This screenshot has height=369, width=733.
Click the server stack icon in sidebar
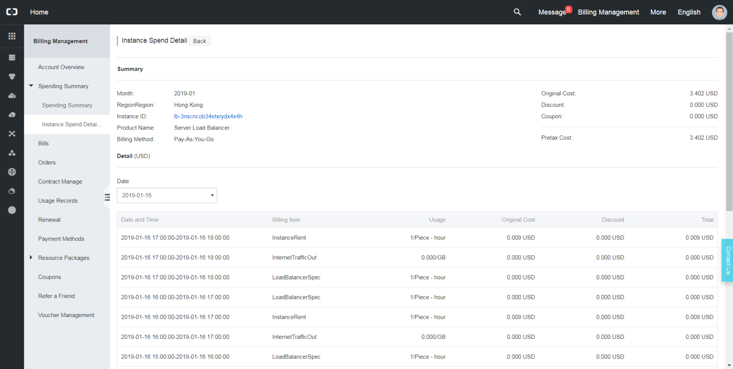12,58
